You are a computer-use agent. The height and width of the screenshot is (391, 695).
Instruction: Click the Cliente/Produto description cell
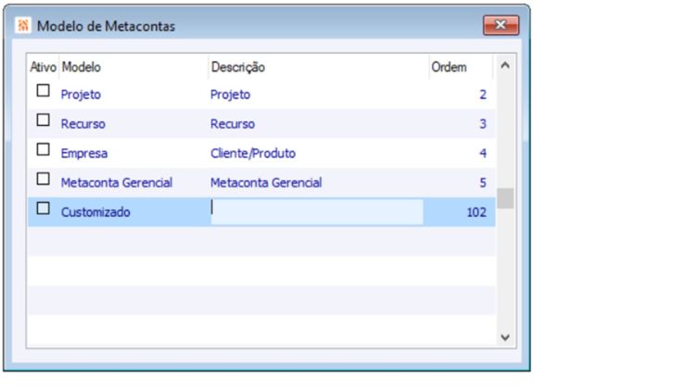253,154
